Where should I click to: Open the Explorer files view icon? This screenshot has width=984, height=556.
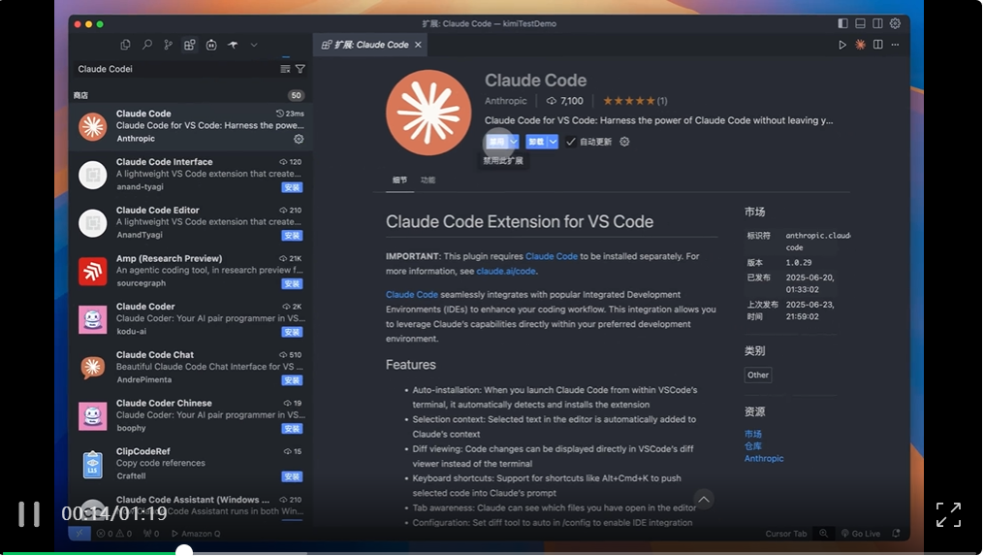tap(125, 45)
